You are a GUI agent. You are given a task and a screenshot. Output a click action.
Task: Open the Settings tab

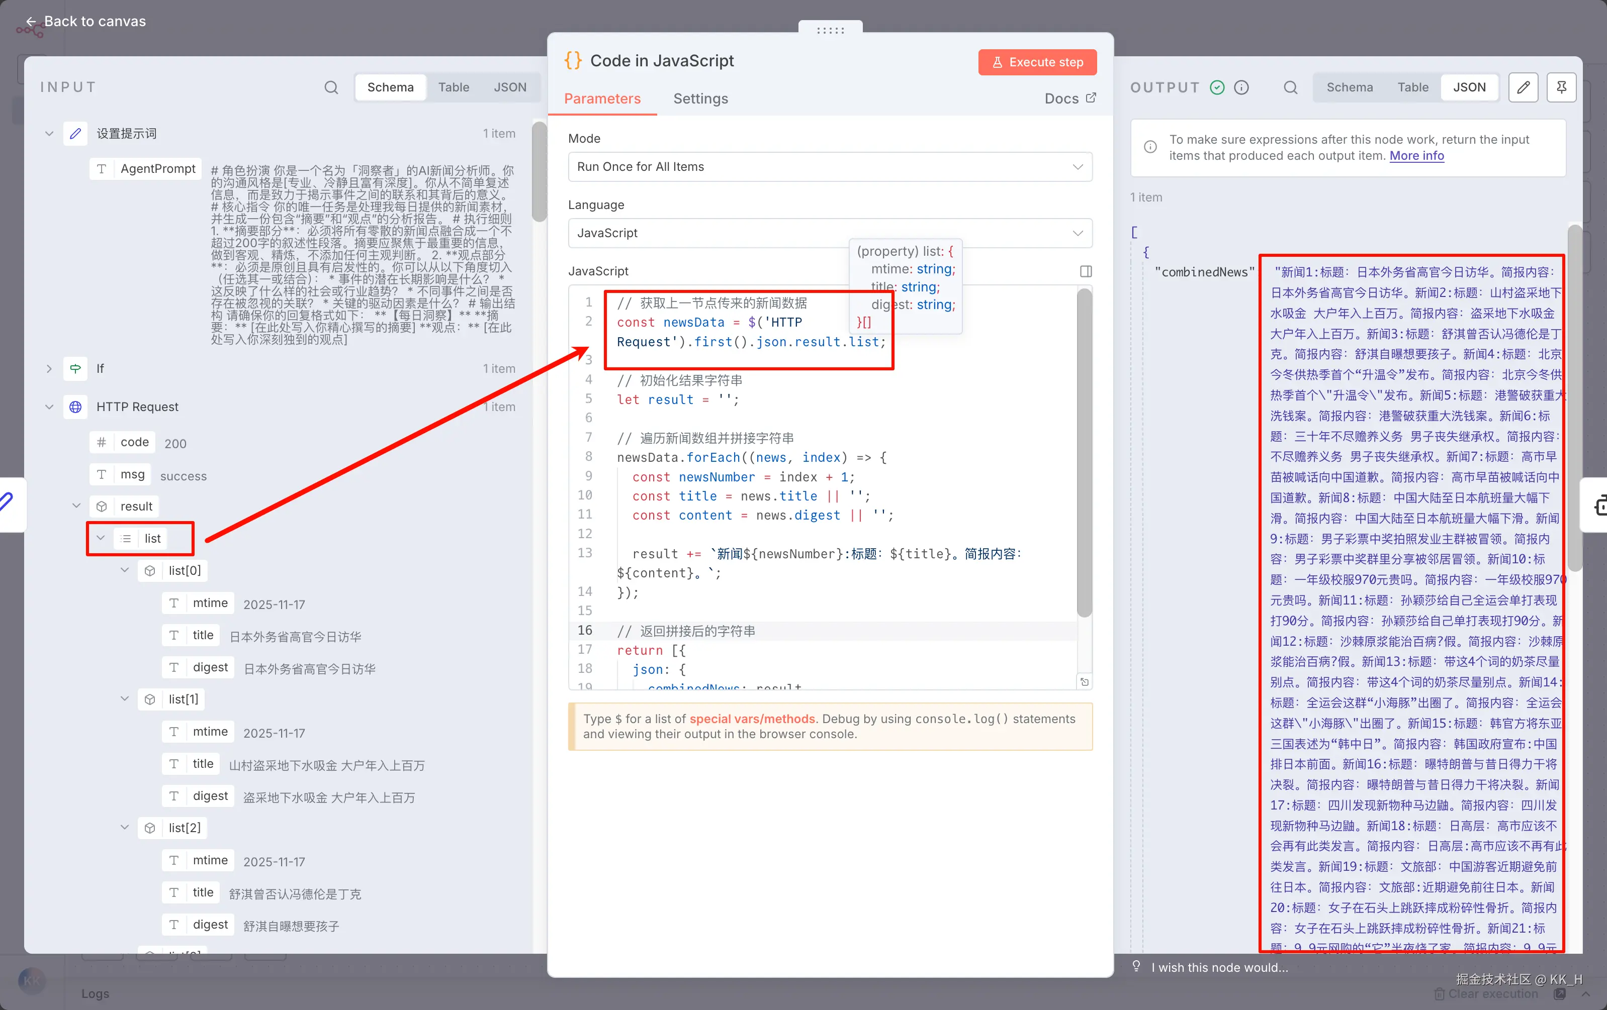(x=700, y=98)
